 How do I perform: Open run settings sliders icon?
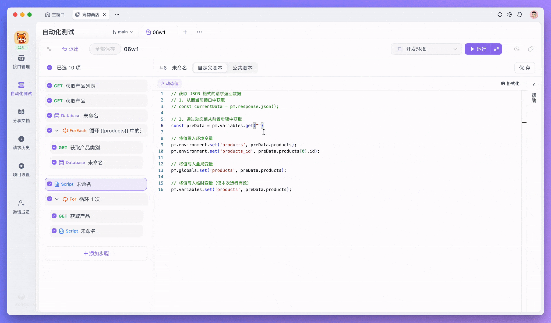[496, 49]
